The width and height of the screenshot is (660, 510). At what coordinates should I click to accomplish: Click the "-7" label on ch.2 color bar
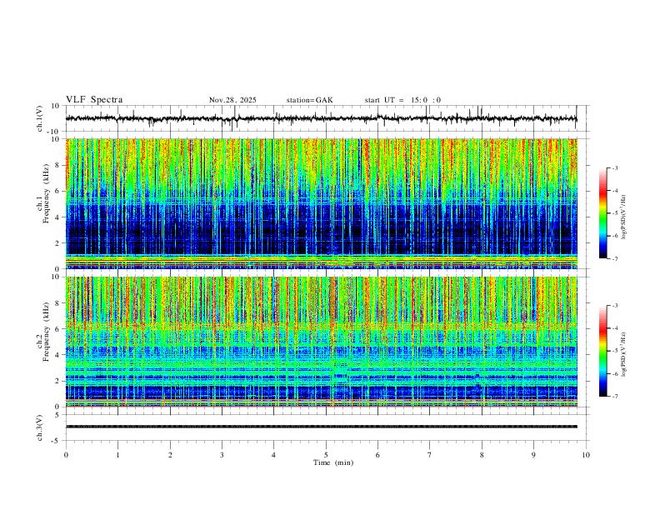click(614, 397)
